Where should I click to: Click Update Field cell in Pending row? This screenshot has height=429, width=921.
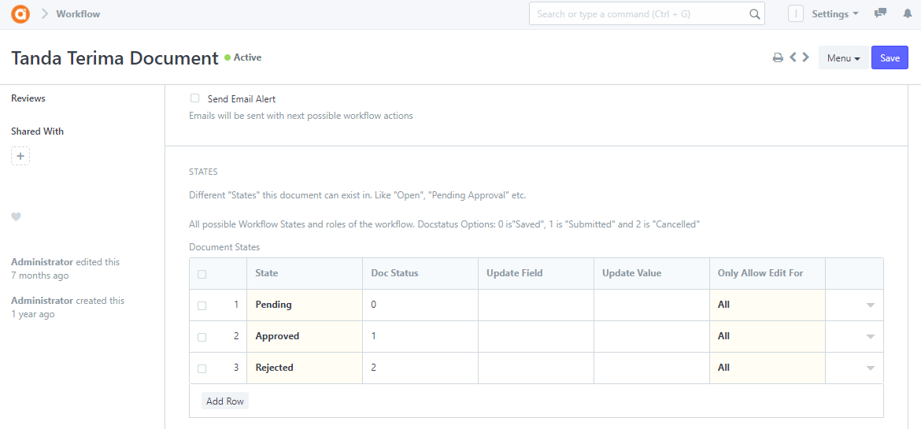(536, 305)
